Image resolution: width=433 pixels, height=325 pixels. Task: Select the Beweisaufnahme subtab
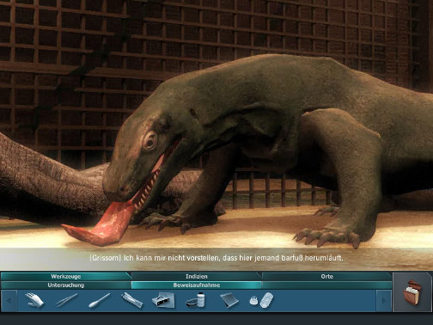point(197,285)
